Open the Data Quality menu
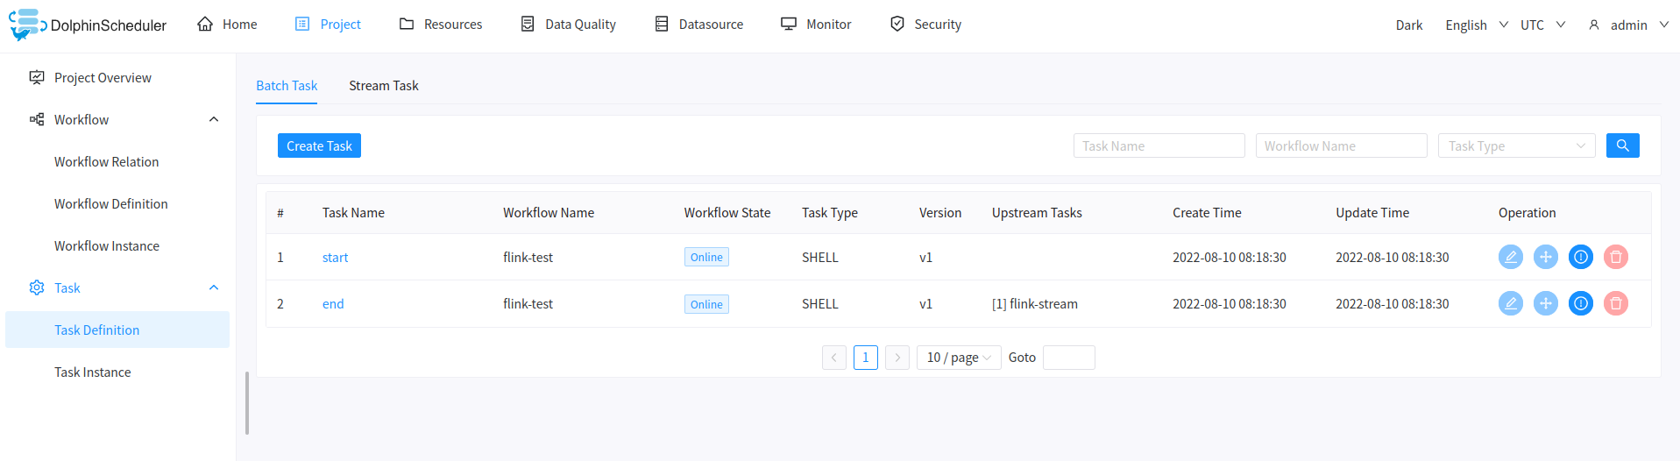 point(568,25)
